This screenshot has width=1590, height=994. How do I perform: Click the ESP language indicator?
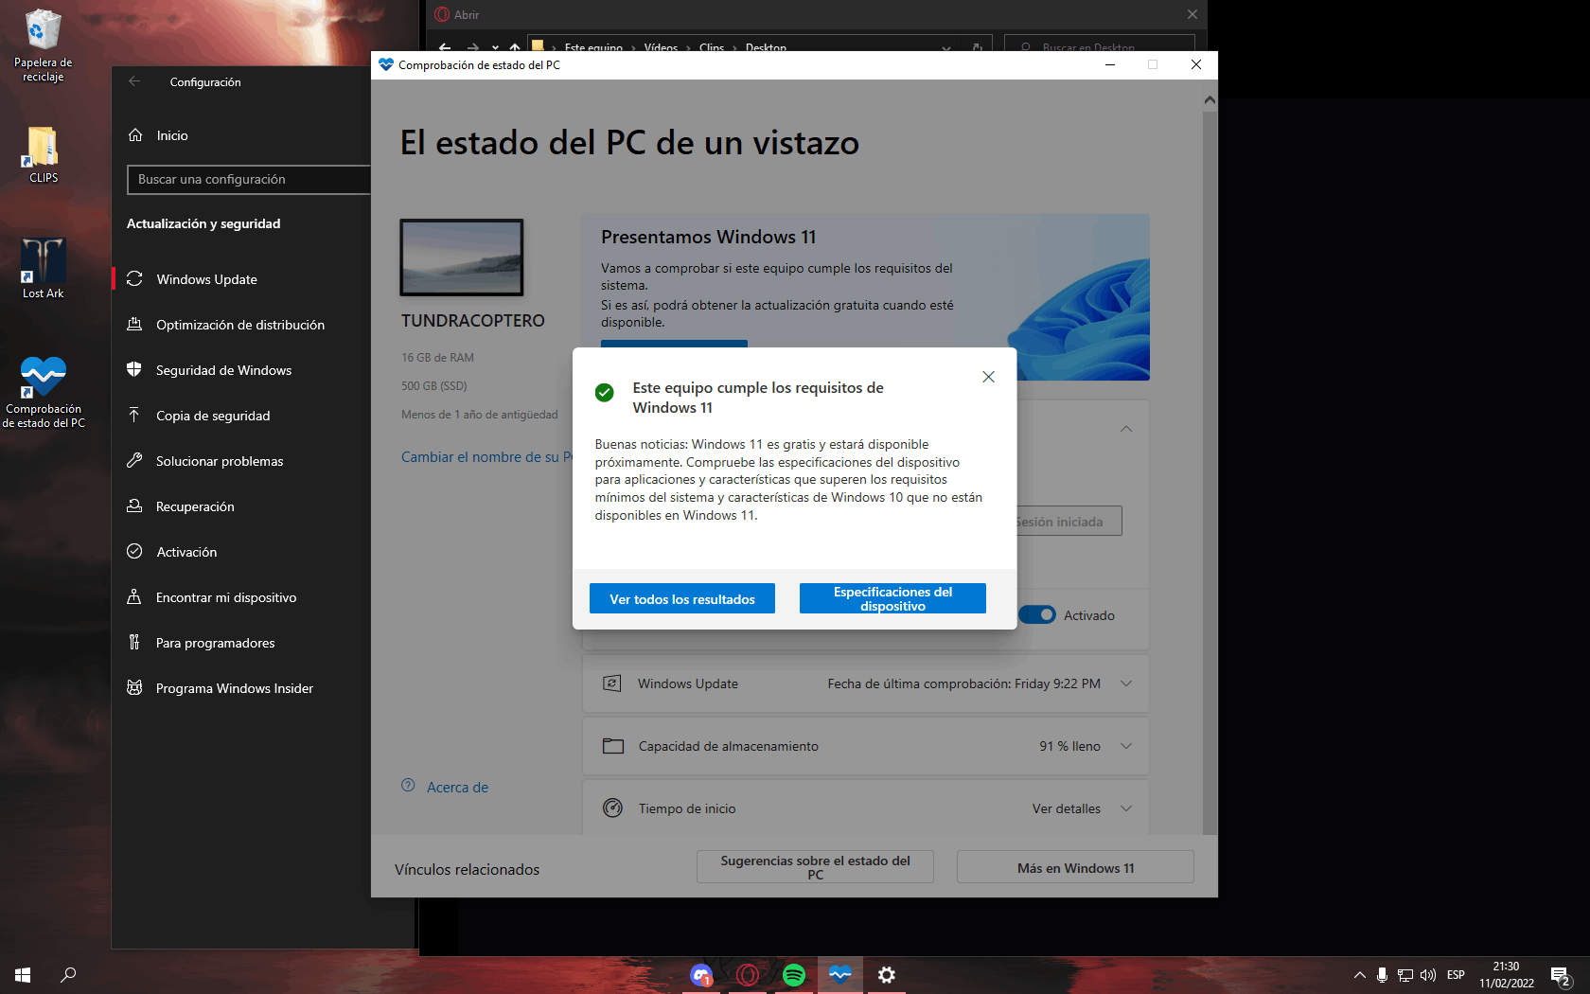pyautogui.click(x=1456, y=974)
